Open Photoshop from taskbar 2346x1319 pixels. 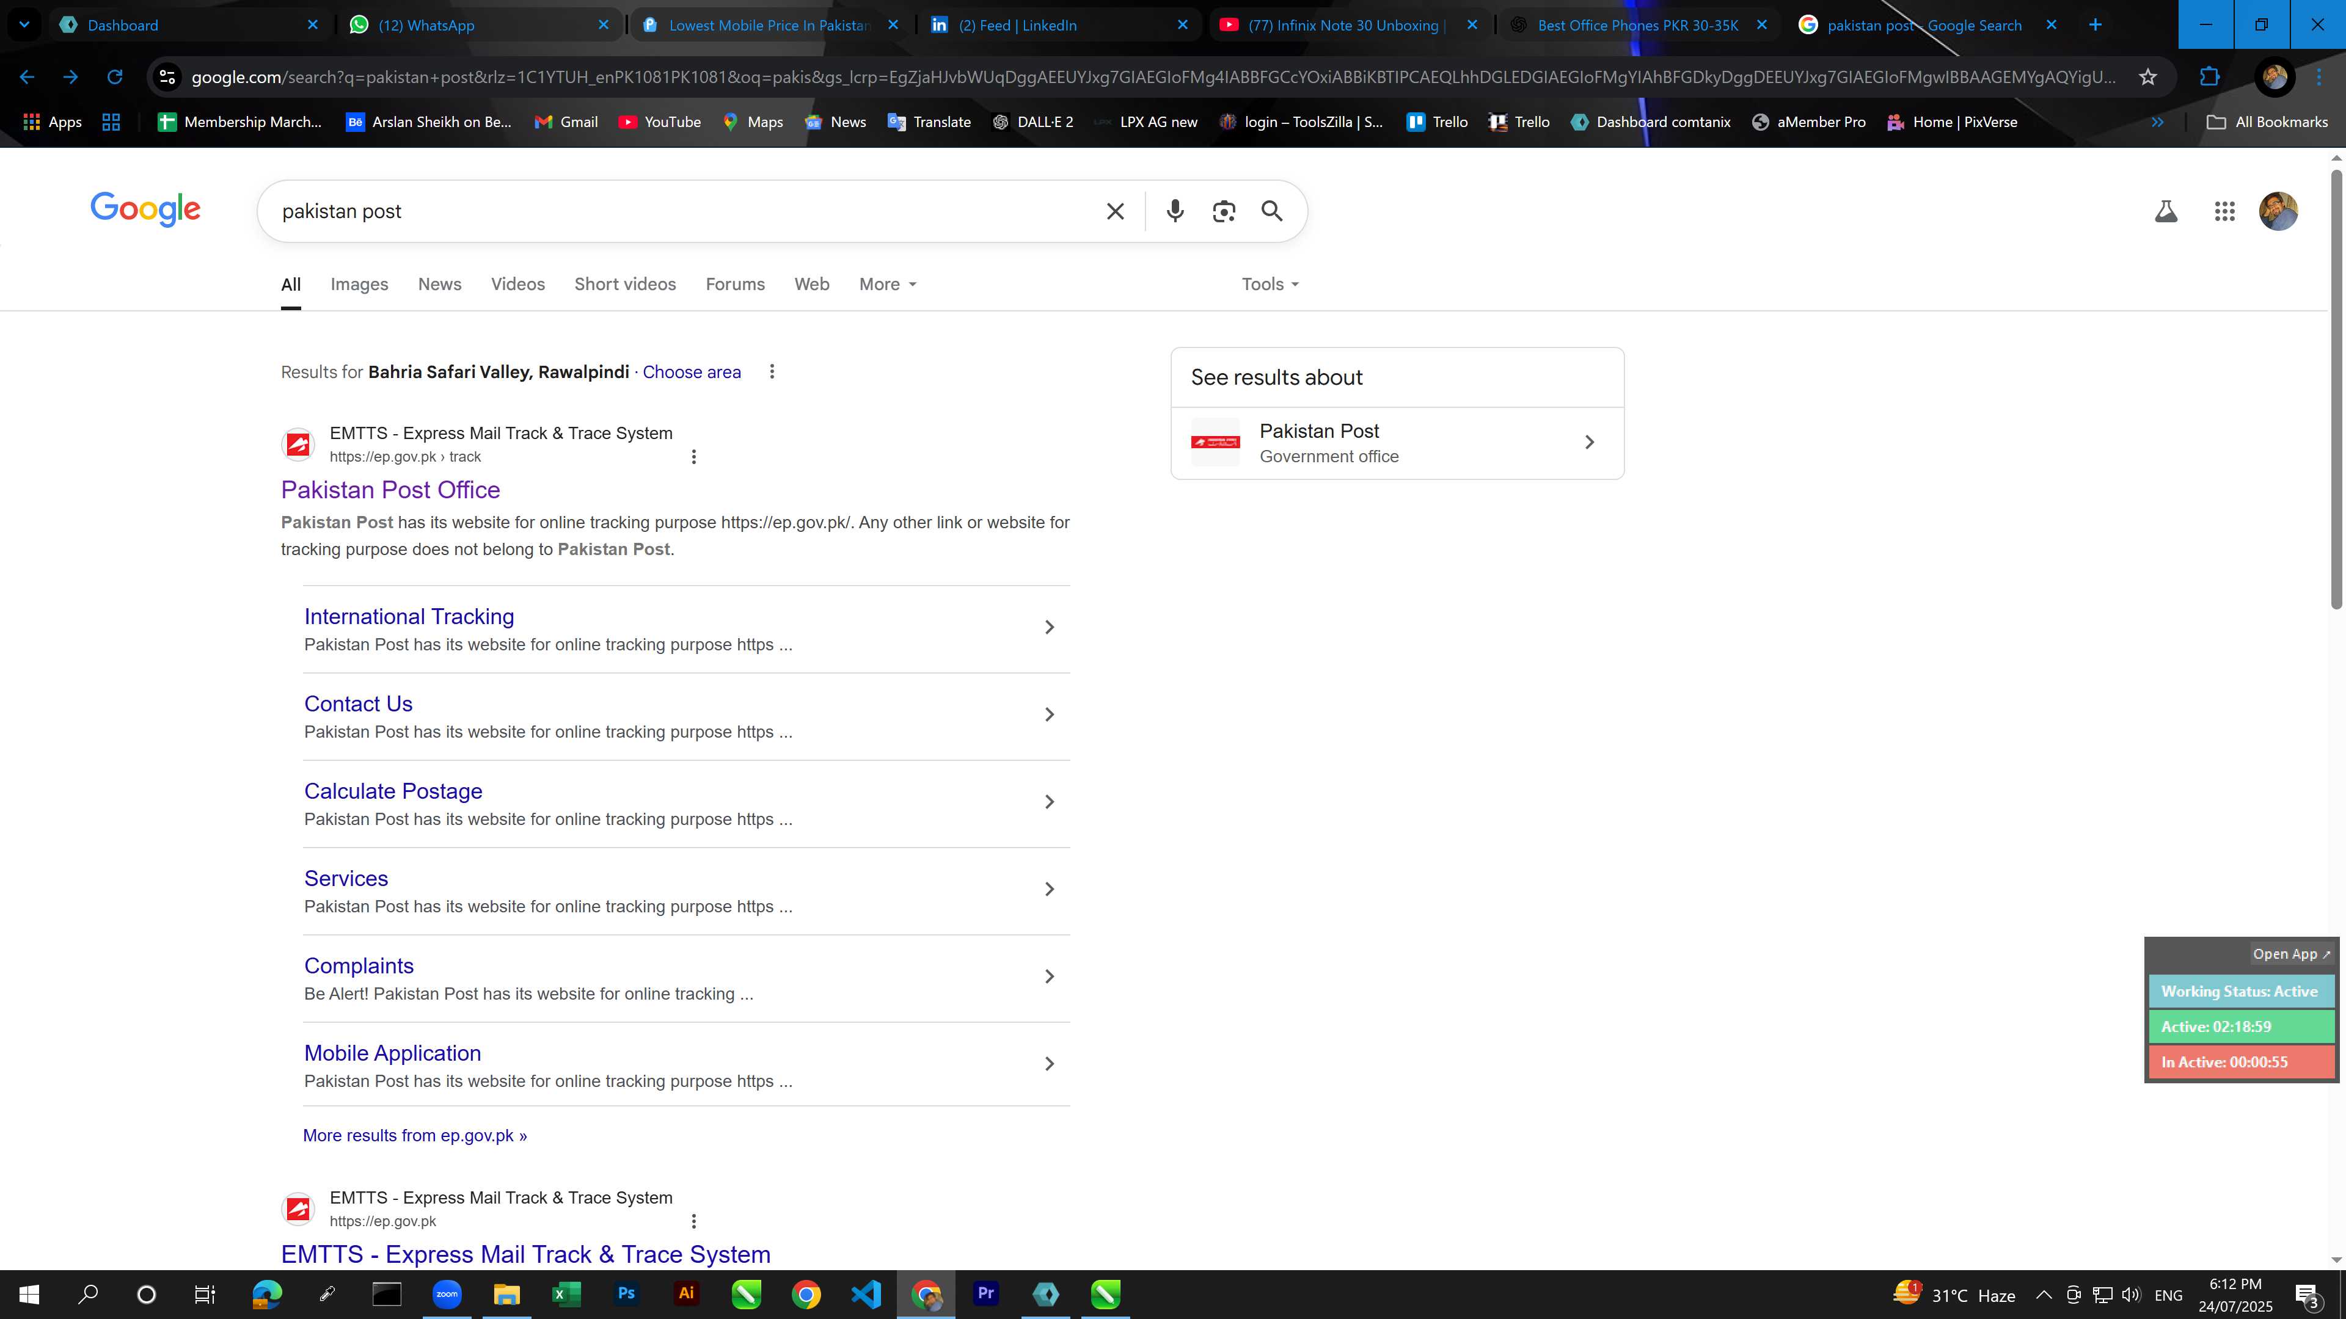627,1295
